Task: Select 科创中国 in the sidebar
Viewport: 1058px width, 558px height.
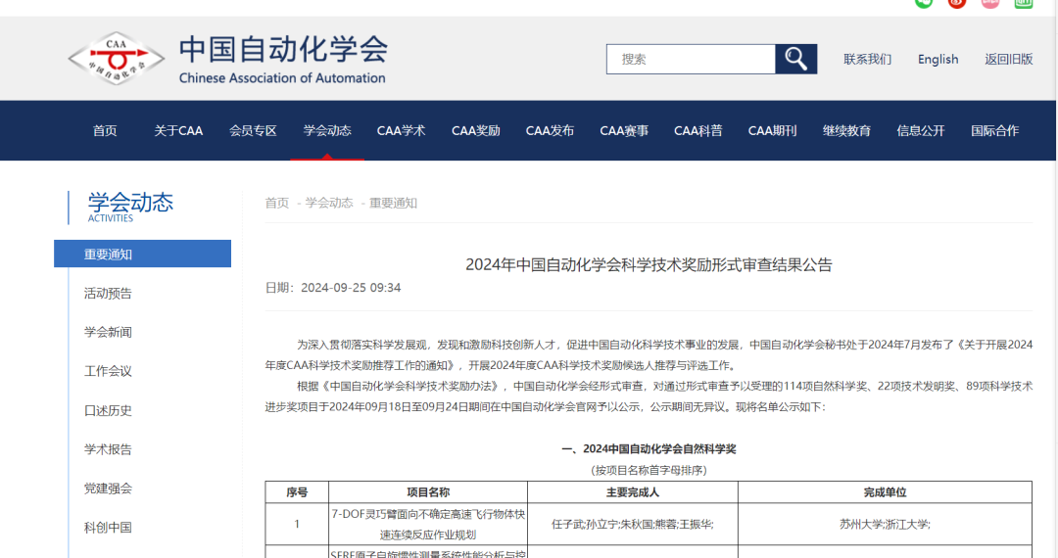Action: click(x=108, y=528)
